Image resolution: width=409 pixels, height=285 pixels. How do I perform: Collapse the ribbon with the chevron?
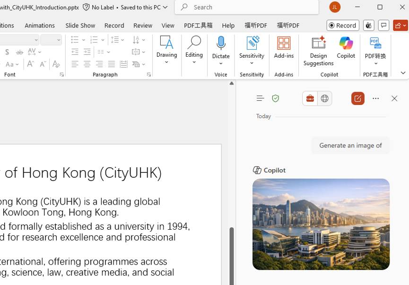(403, 73)
